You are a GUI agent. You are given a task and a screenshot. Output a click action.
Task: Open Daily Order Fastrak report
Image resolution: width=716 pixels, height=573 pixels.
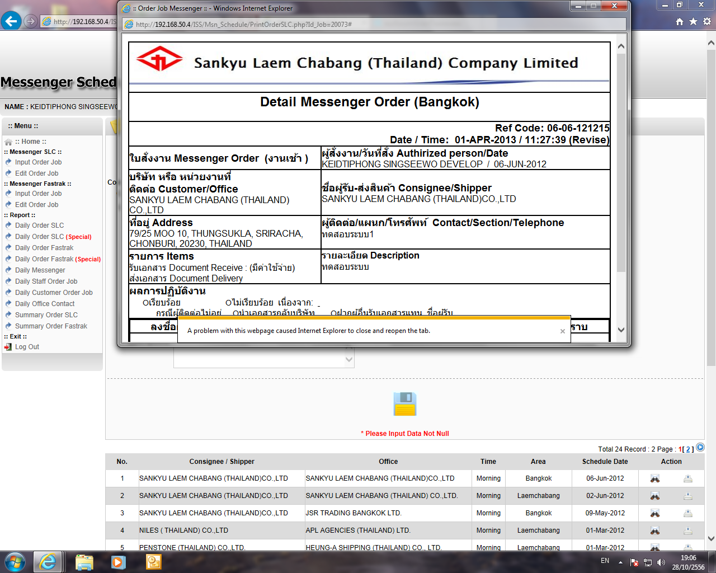tap(44, 248)
